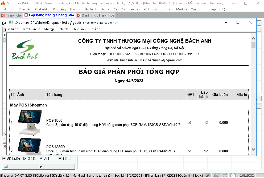
Task: Click the Website: bachanh.vn Email line
Action: click(145, 60)
